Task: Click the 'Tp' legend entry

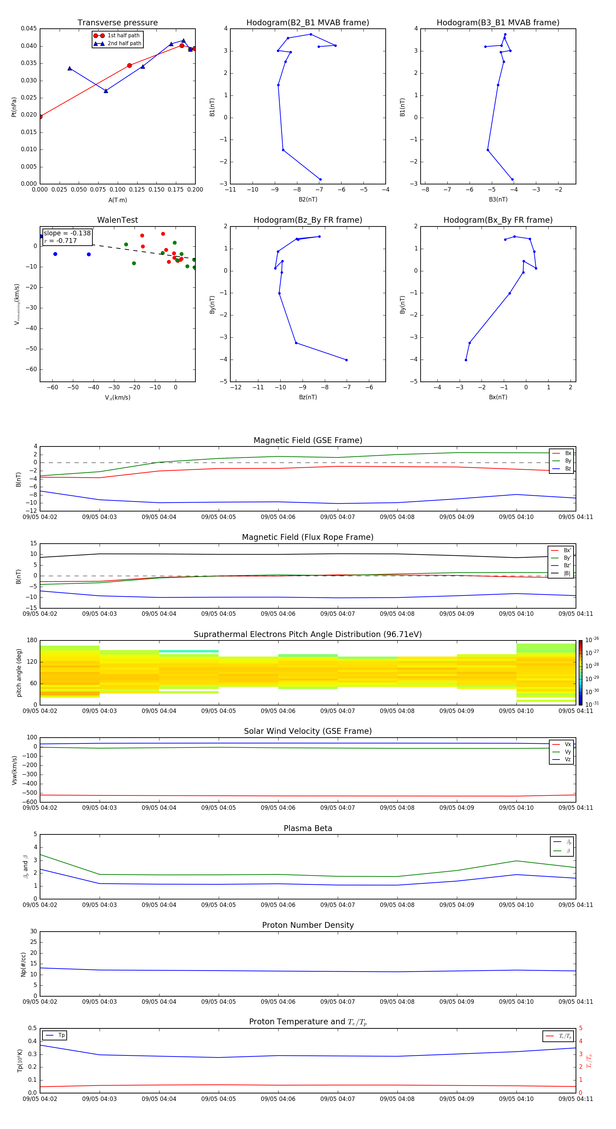Action: point(54,1035)
